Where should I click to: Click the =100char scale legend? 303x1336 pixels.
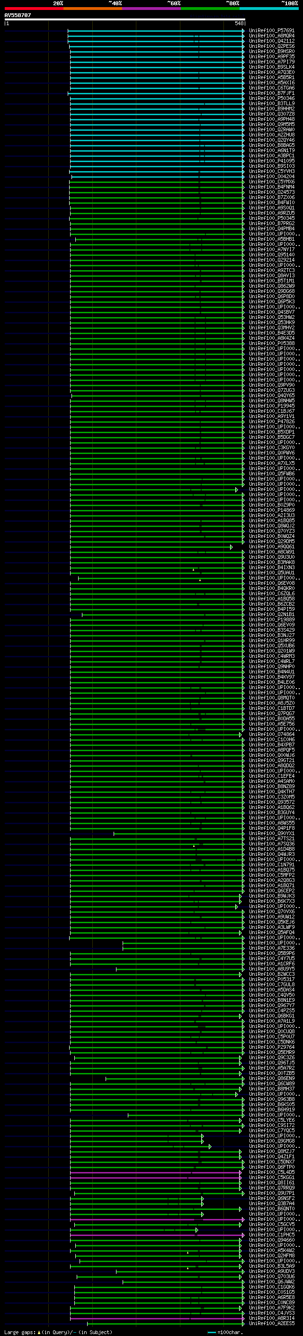click(225, 1332)
